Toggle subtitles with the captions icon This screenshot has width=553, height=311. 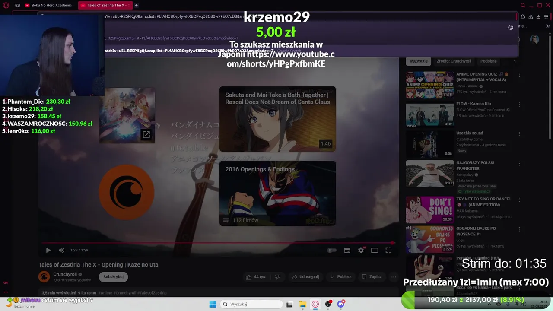[347, 250]
